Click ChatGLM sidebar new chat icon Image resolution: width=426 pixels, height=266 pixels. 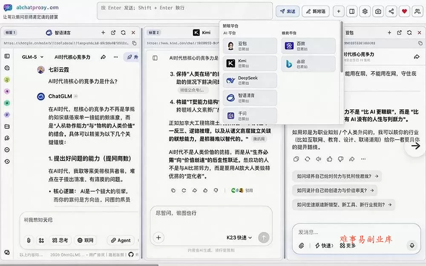click(x=7, y=68)
